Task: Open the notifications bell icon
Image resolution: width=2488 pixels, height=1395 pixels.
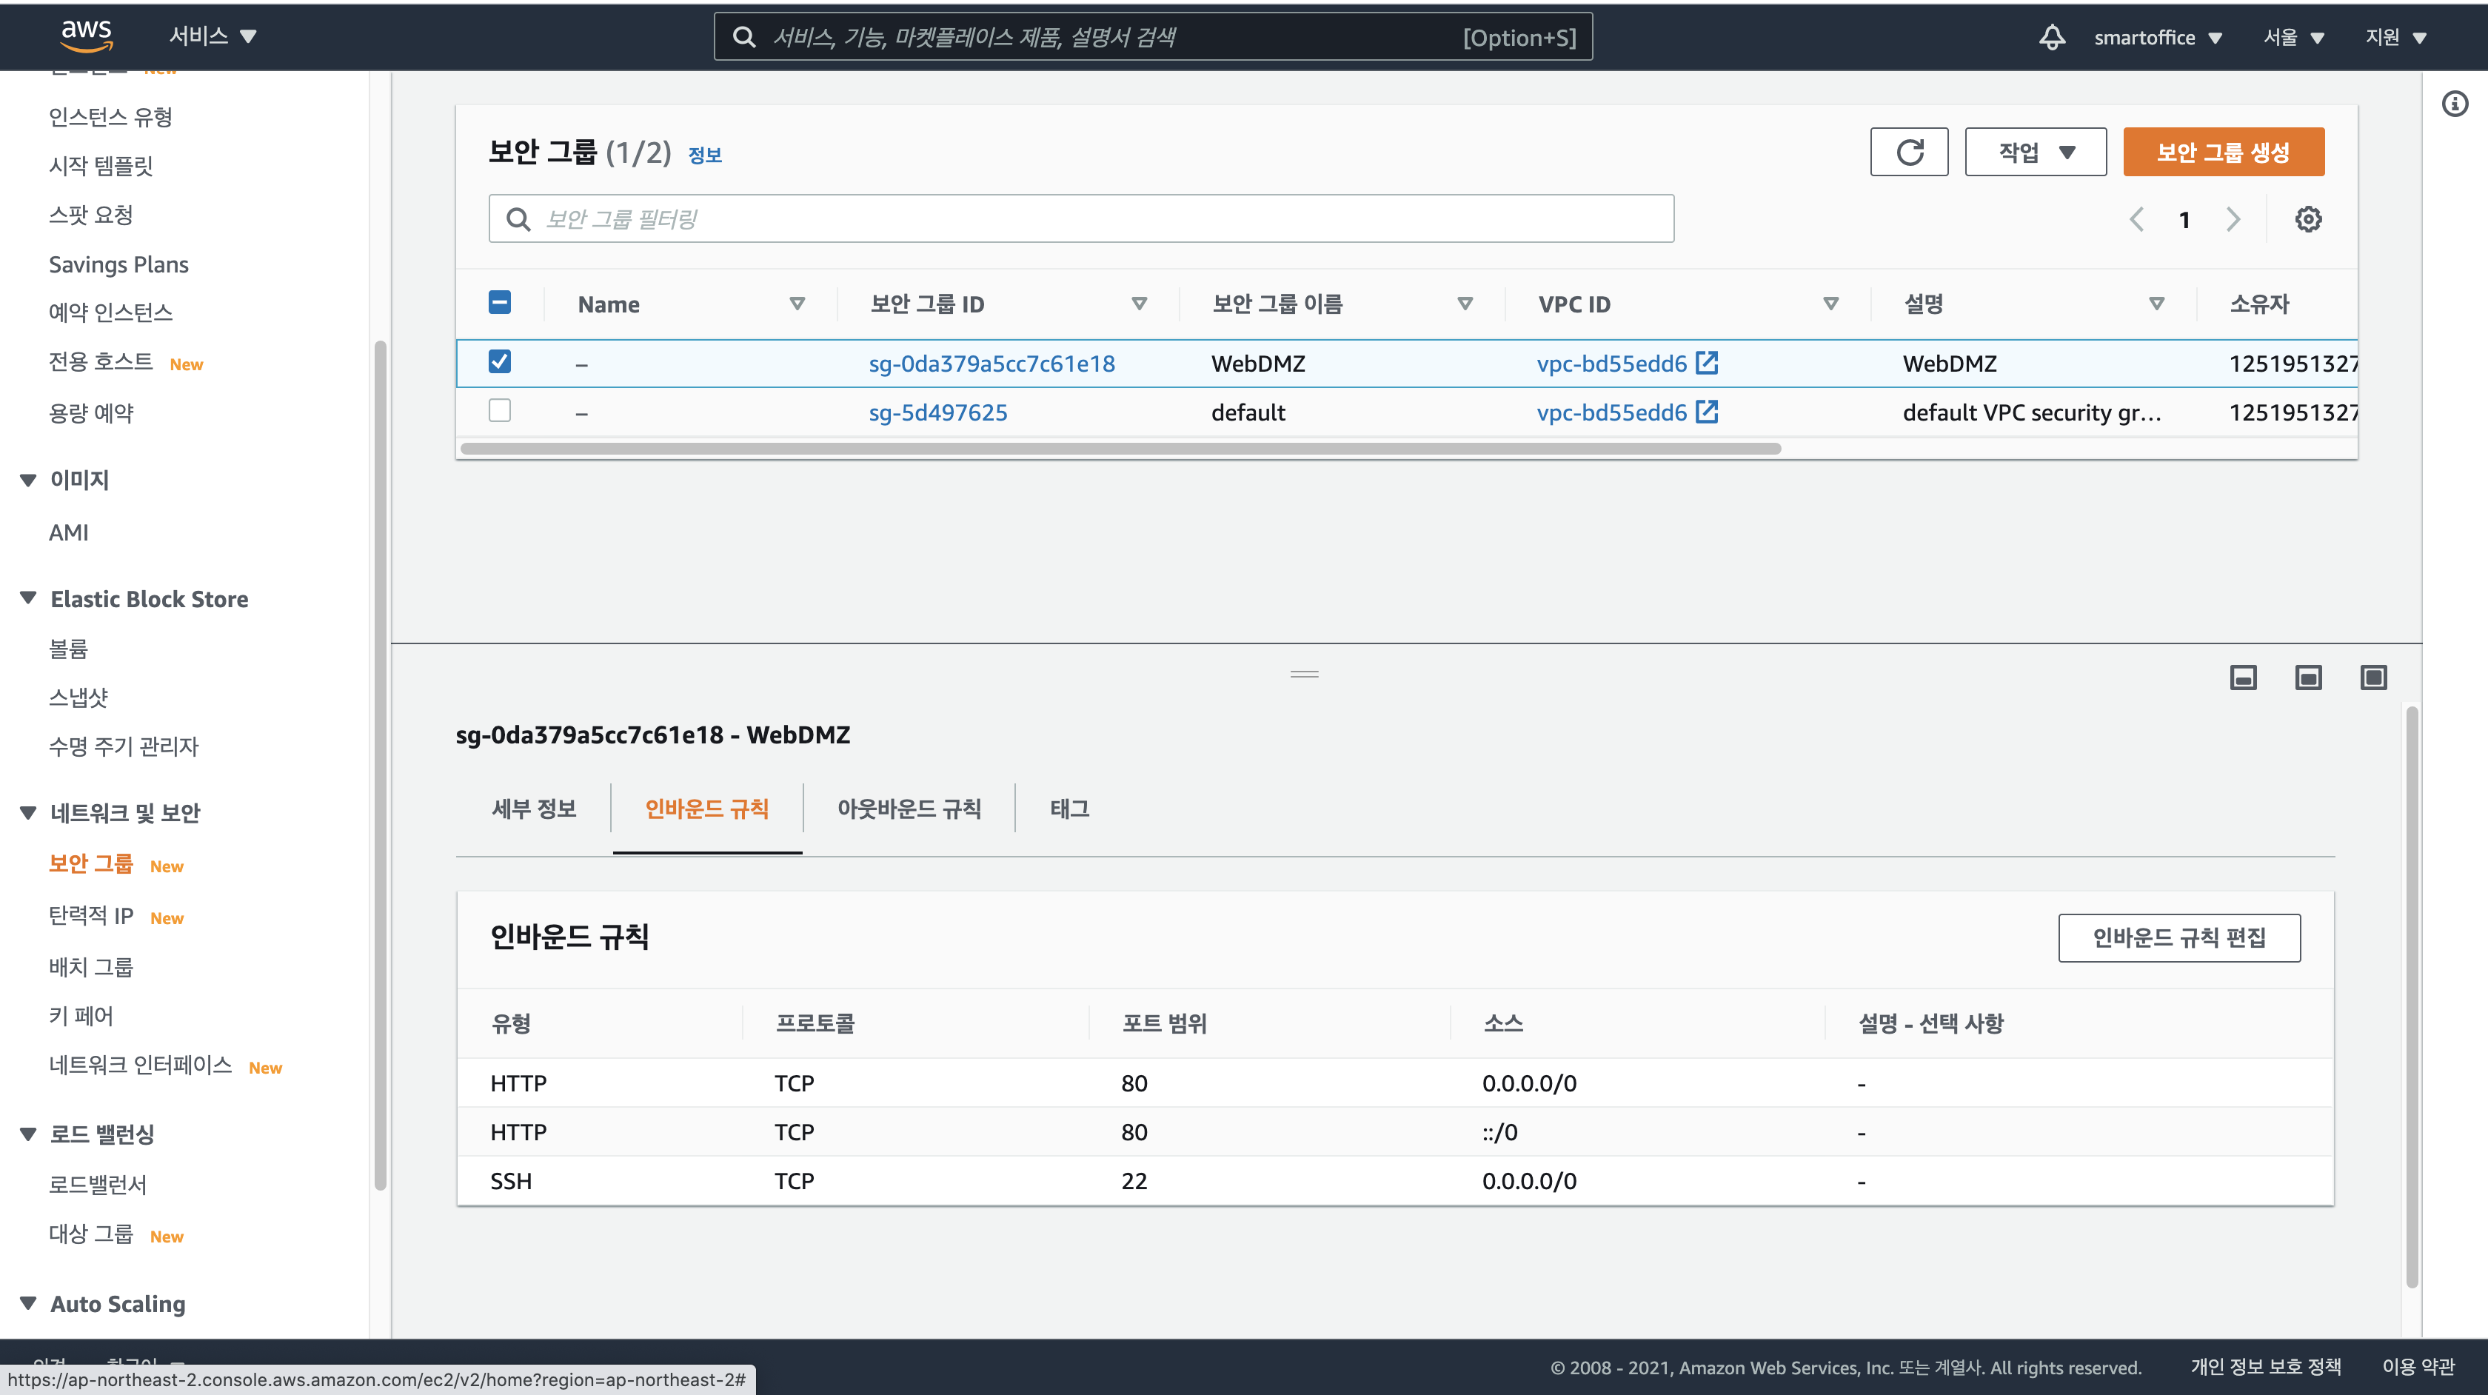Action: (2051, 38)
